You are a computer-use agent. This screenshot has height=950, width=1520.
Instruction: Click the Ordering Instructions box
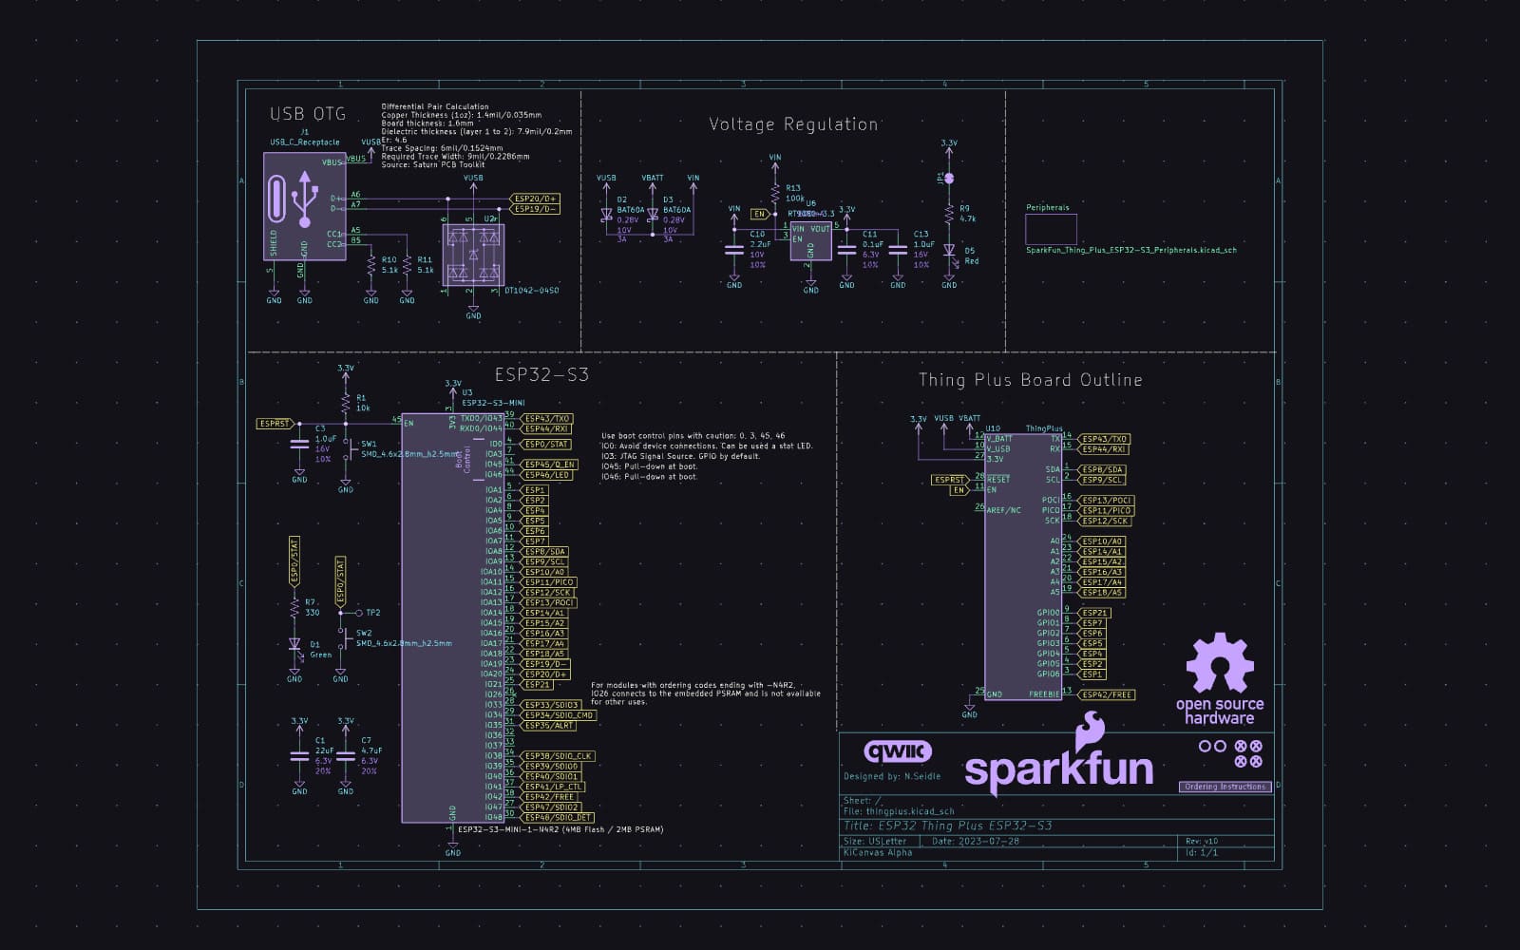tap(1225, 787)
